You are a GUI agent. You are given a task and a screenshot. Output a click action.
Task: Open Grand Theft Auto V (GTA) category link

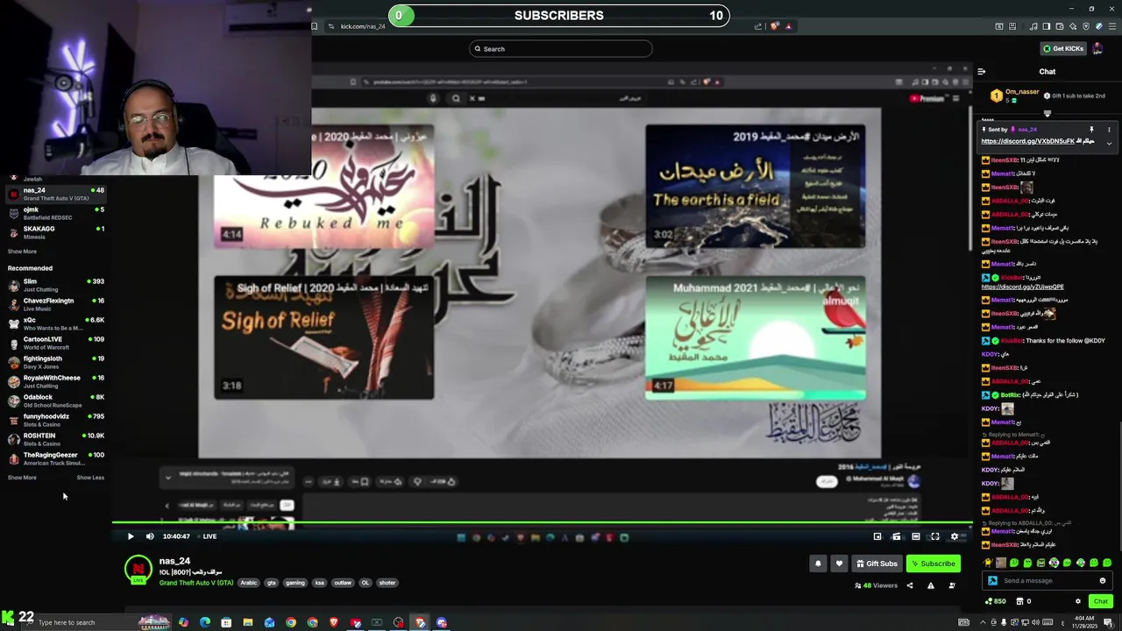(x=196, y=583)
